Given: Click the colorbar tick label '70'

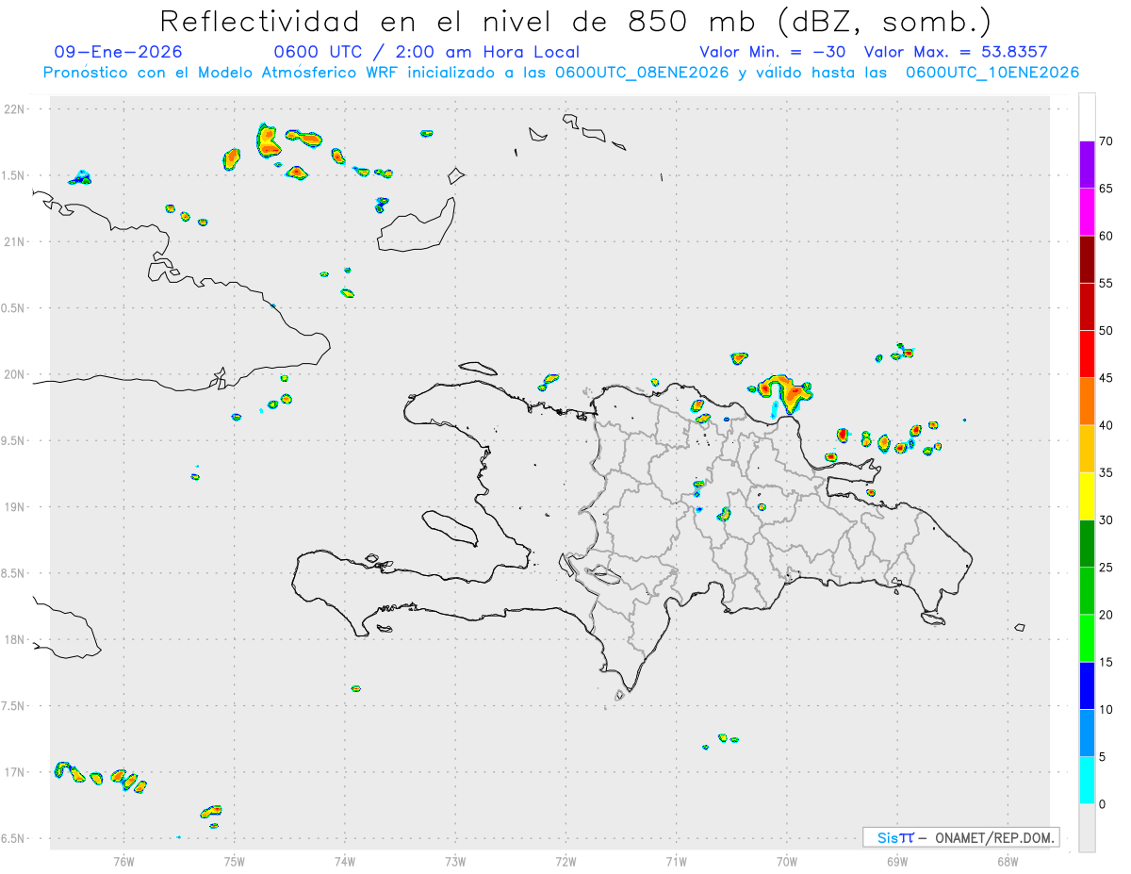Looking at the screenshot, I should point(1106,141).
